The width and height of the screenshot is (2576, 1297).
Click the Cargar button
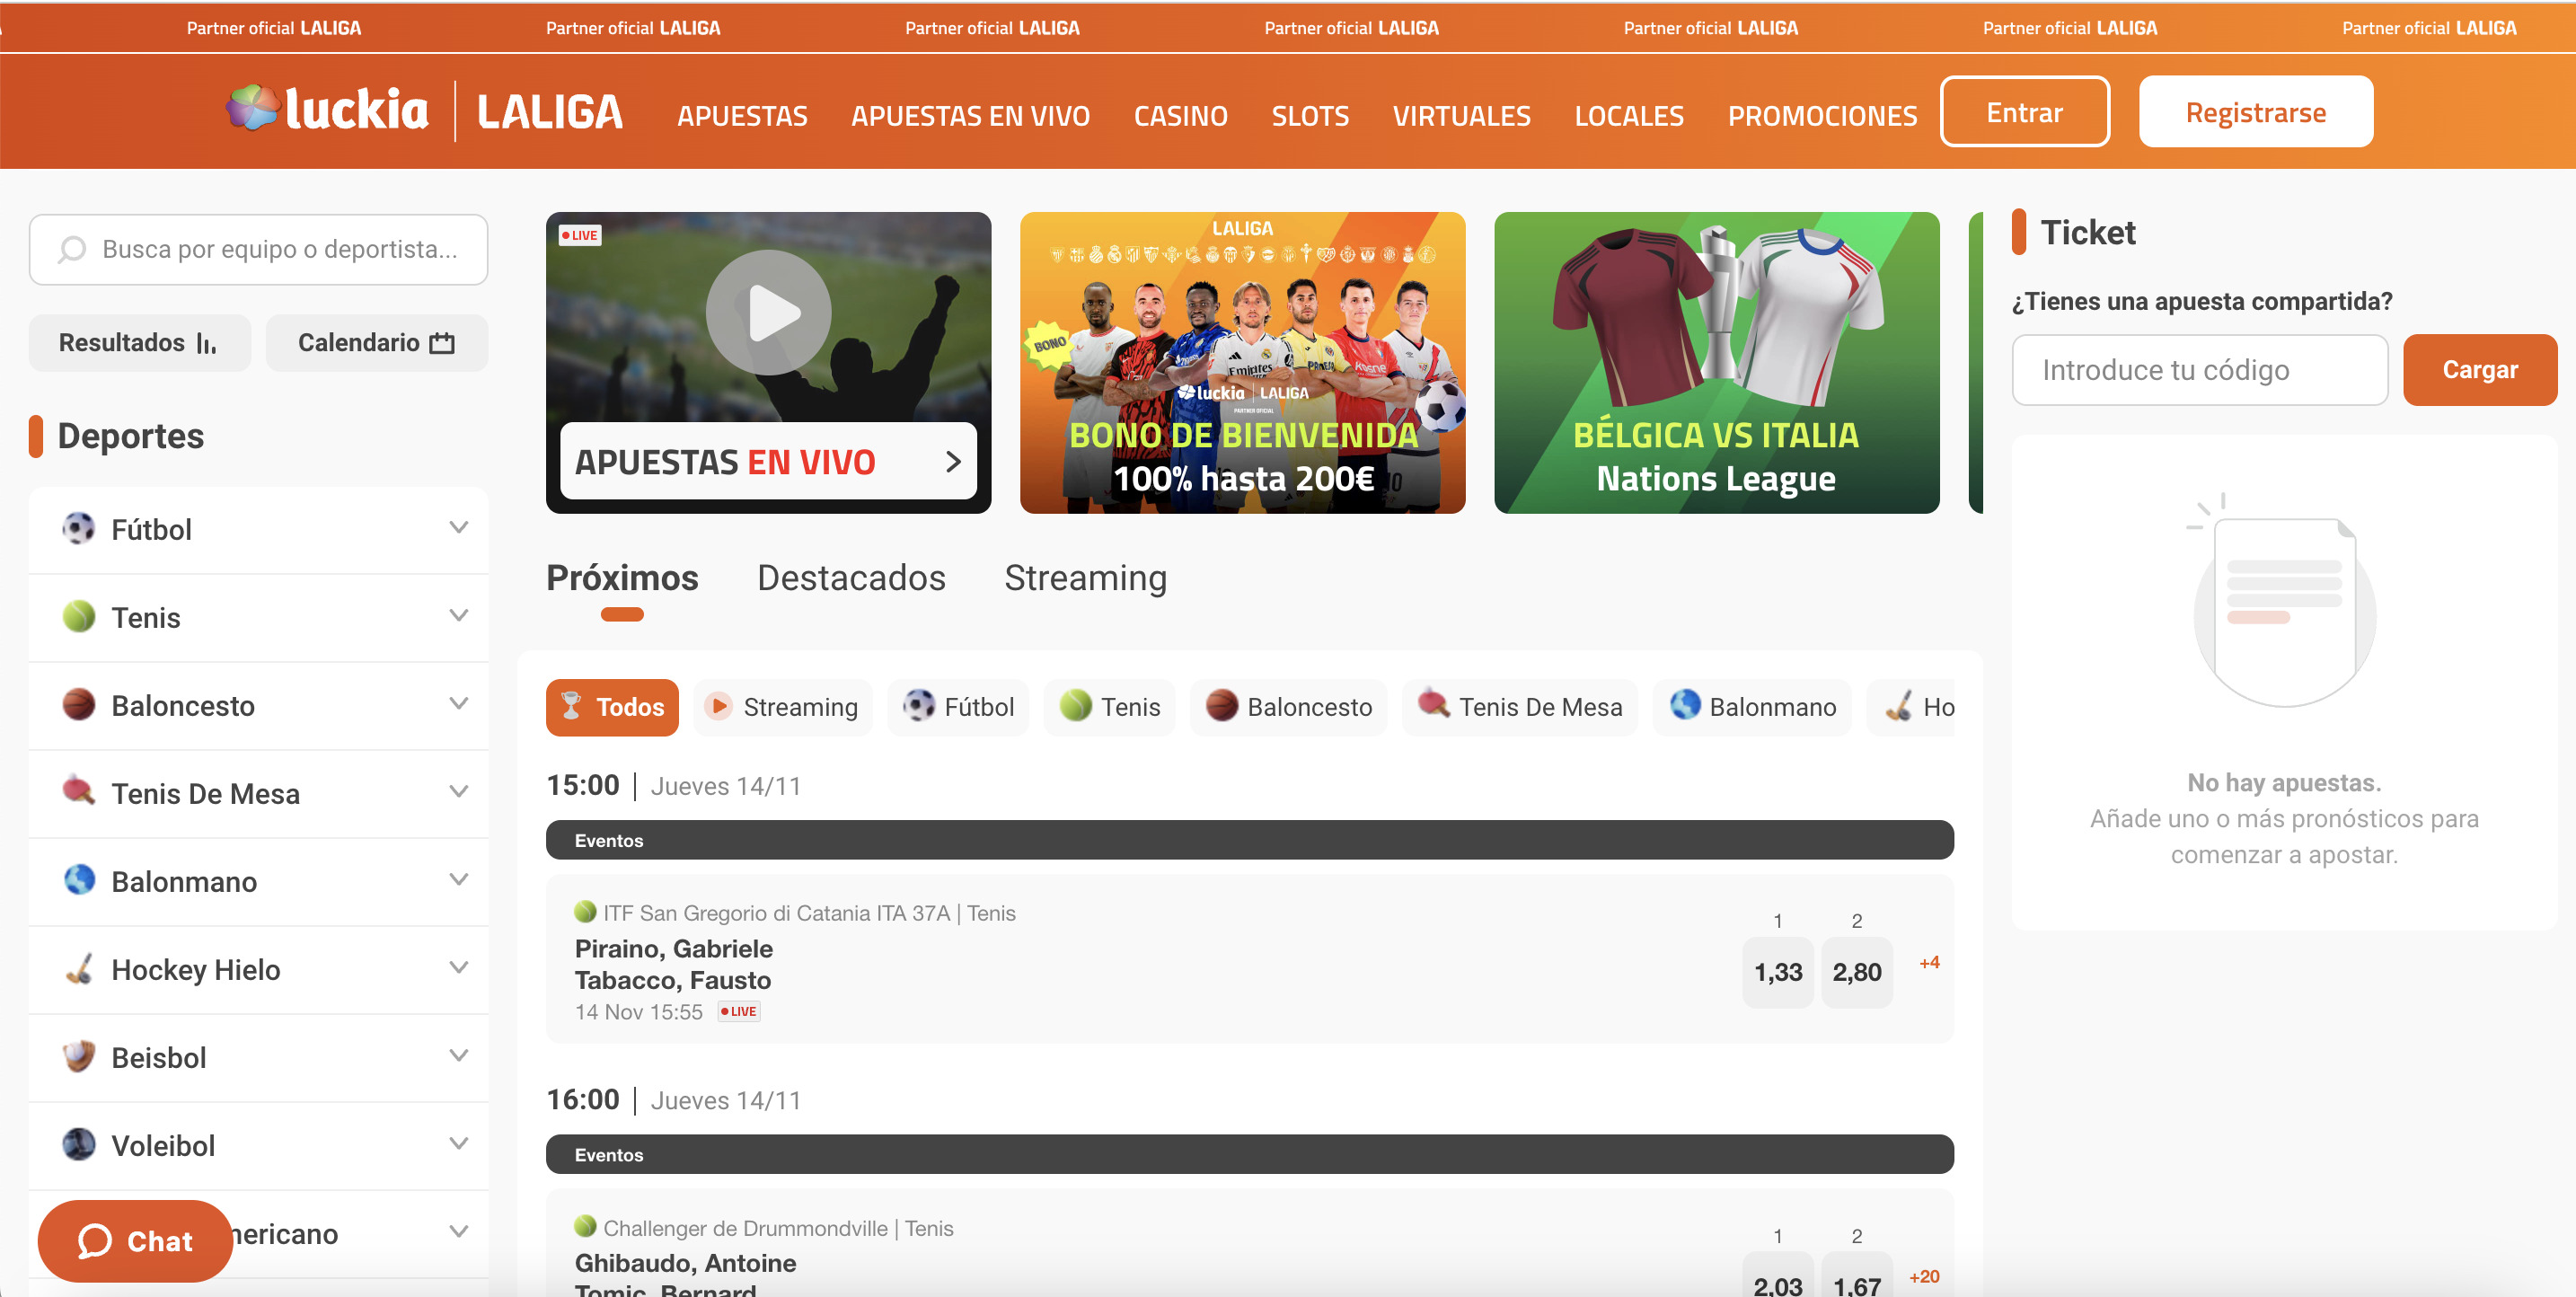pyautogui.click(x=2479, y=370)
